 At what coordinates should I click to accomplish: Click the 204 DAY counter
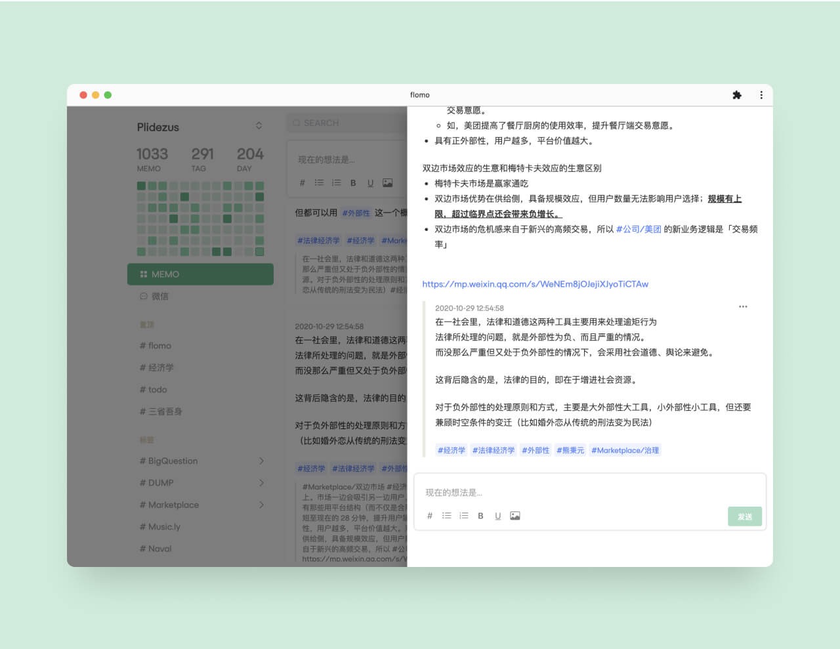[x=250, y=159]
